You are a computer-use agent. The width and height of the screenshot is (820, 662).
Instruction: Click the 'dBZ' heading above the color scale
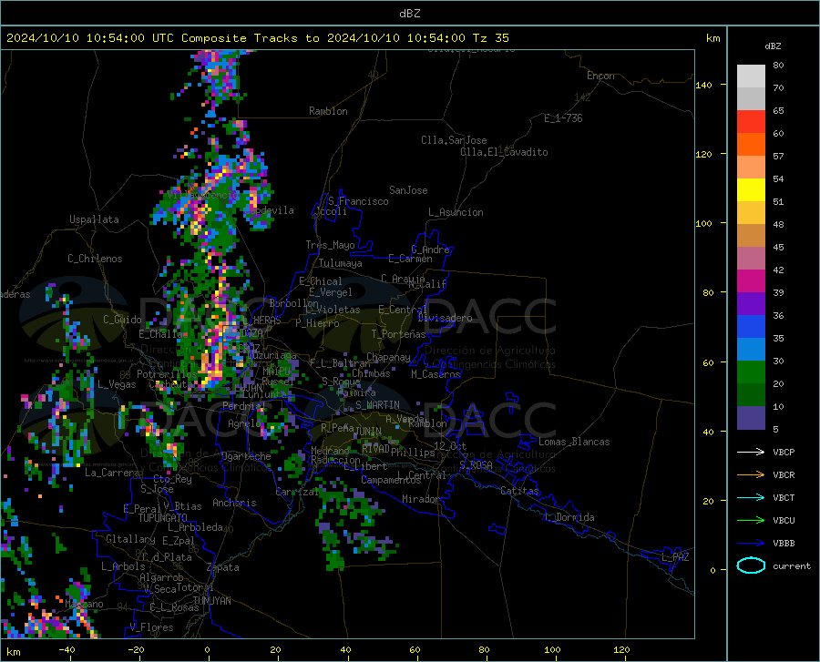773,46
